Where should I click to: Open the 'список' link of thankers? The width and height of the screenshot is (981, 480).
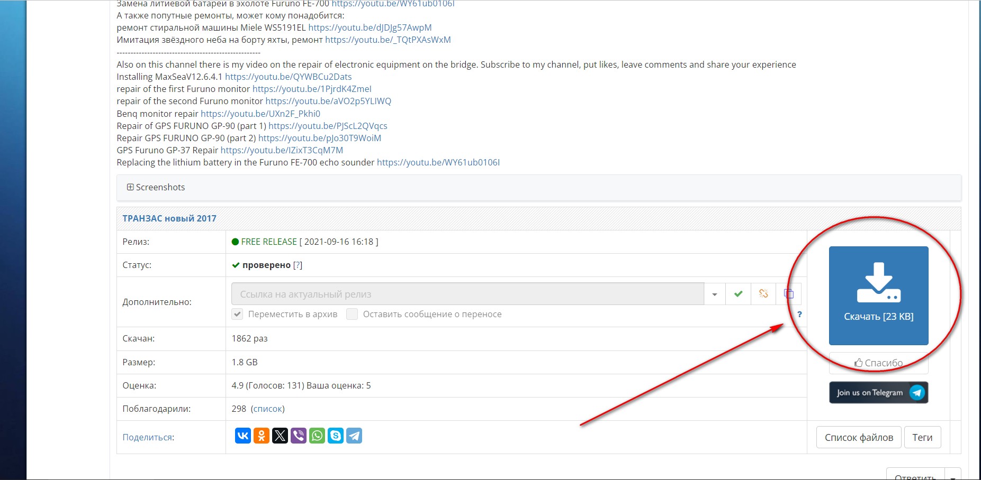point(268,409)
